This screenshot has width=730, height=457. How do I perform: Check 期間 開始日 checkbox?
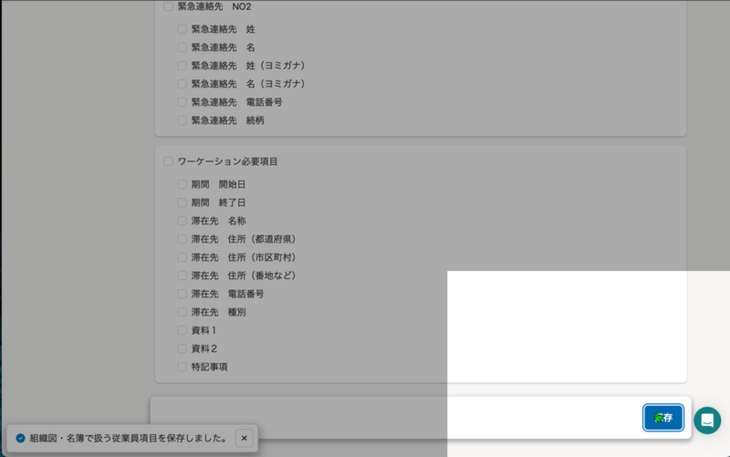tap(182, 184)
